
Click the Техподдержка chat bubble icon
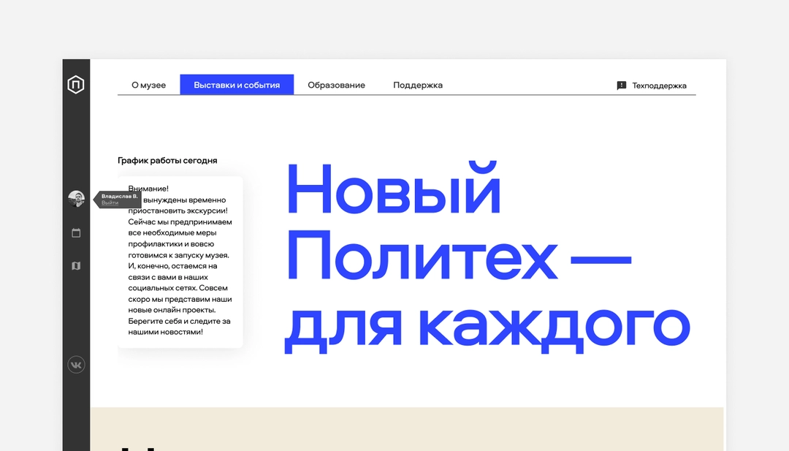622,86
